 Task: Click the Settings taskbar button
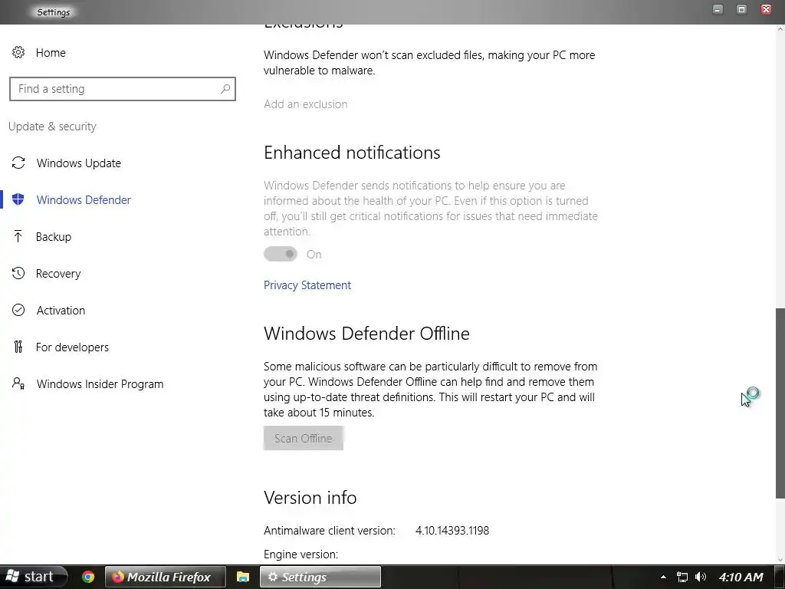click(320, 577)
